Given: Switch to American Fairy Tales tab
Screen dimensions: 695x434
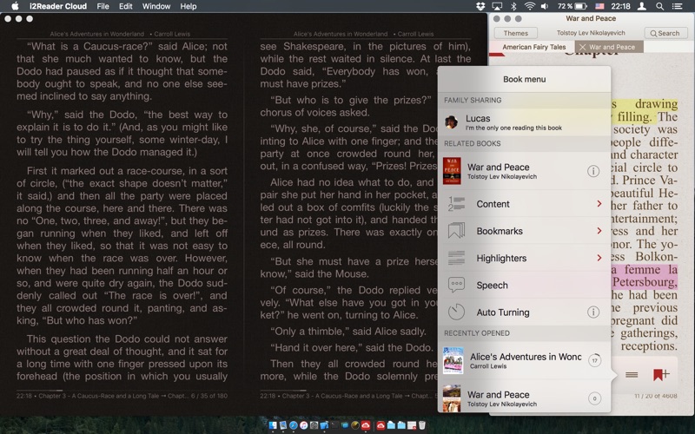Looking at the screenshot, I should click(533, 47).
